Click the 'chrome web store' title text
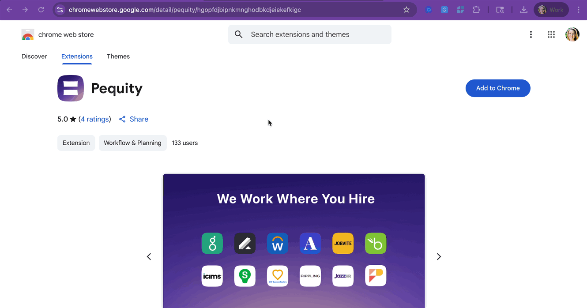The height and width of the screenshot is (308, 587). click(x=66, y=34)
